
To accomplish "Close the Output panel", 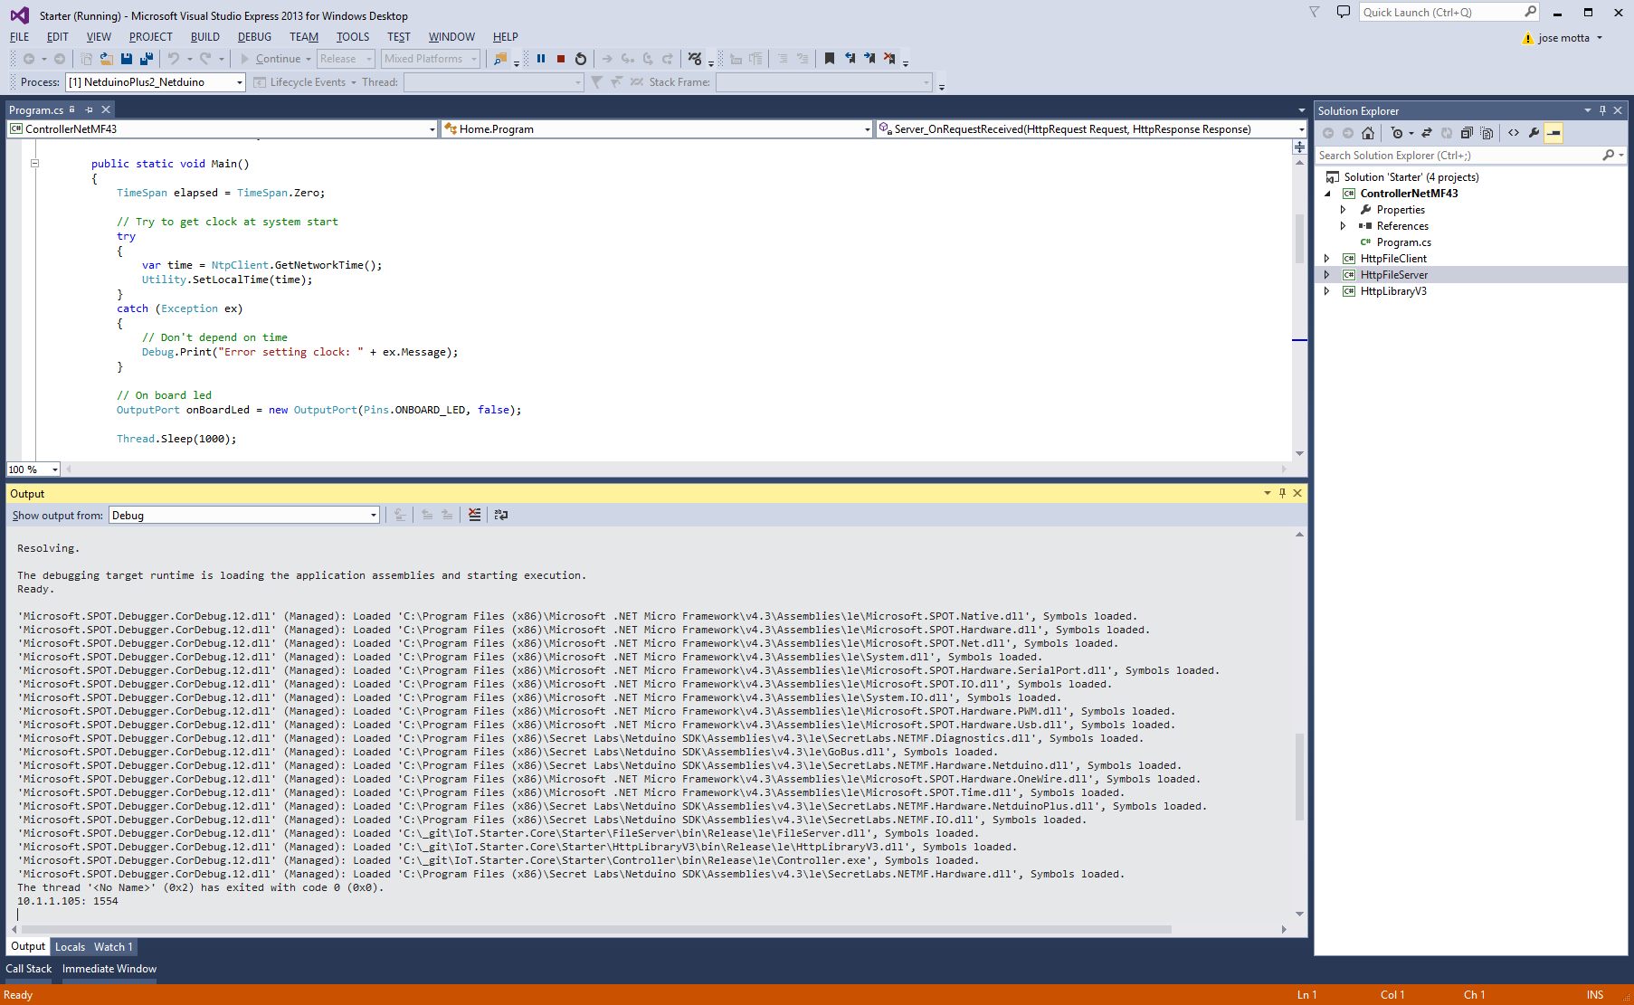I will [1297, 493].
